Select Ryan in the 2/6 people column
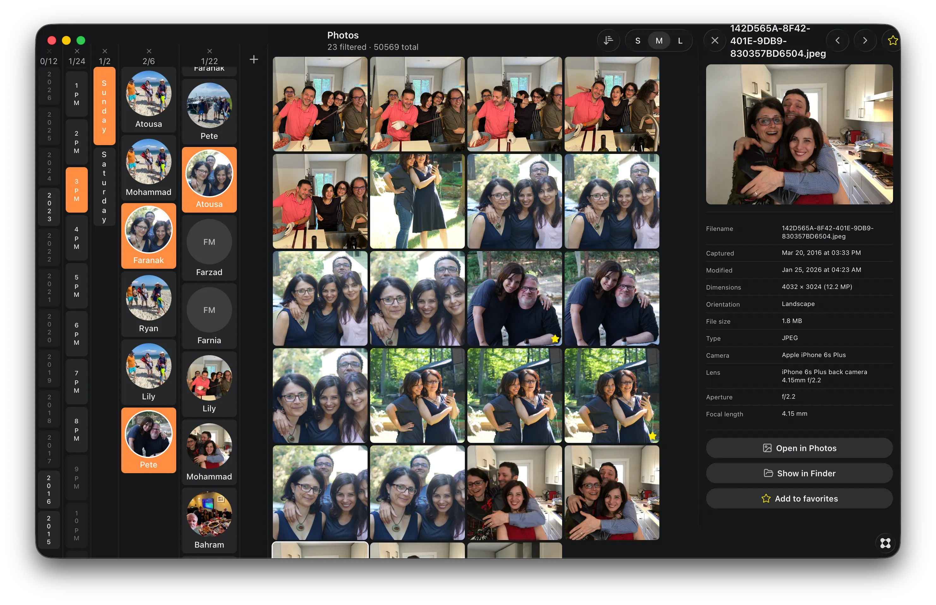Viewport: 936px width, 605px height. click(149, 304)
